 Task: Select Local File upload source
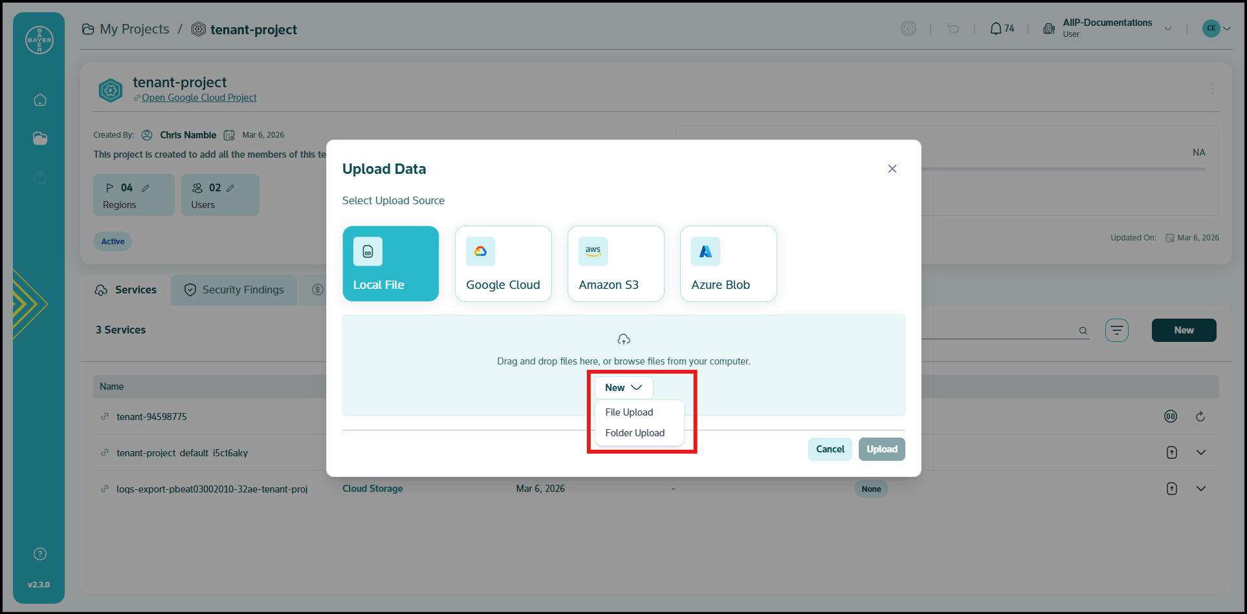click(x=391, y=264)
